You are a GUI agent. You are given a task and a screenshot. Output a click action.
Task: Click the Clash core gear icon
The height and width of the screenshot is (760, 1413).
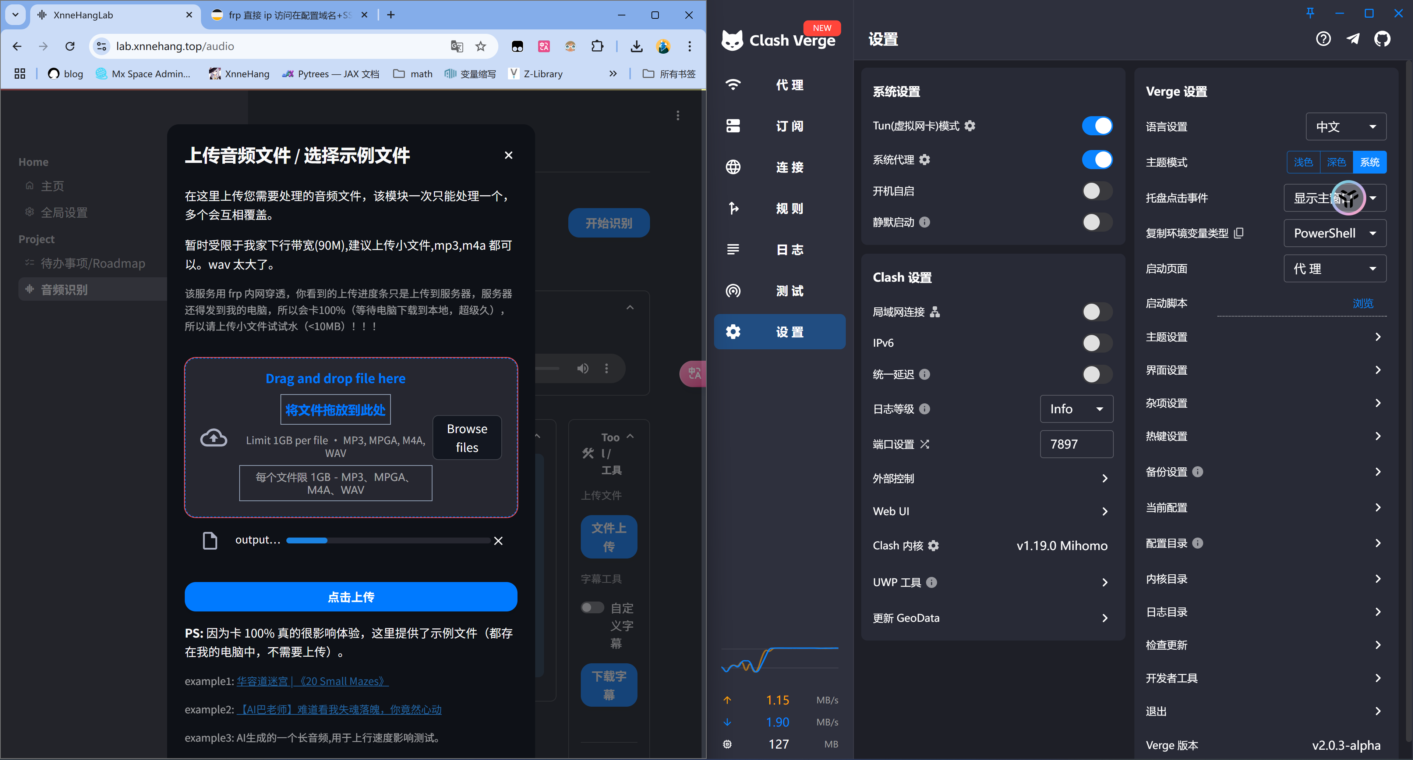(933, 546)
